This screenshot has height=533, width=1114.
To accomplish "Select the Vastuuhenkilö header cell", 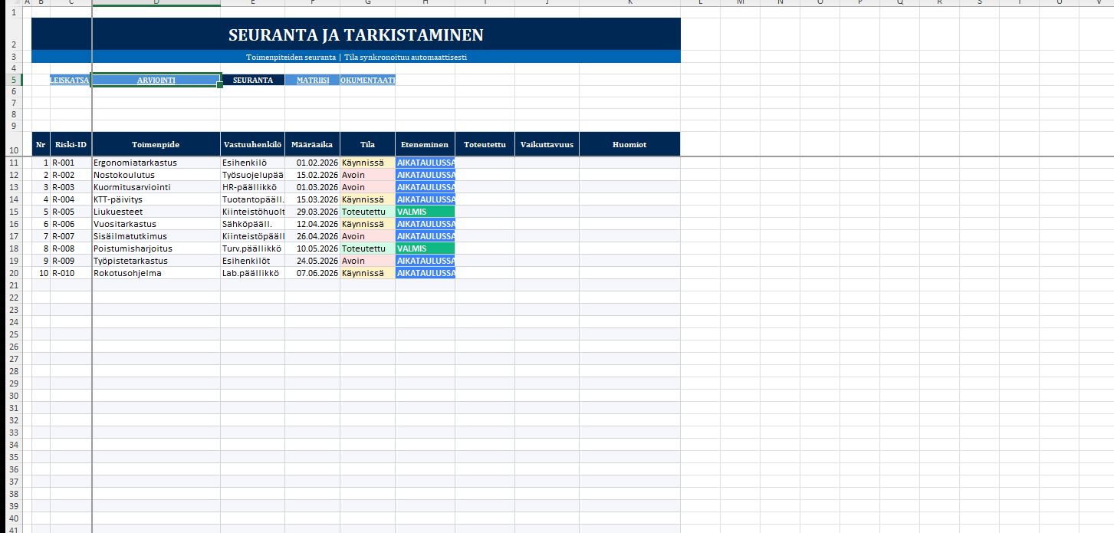I will 252,144.
